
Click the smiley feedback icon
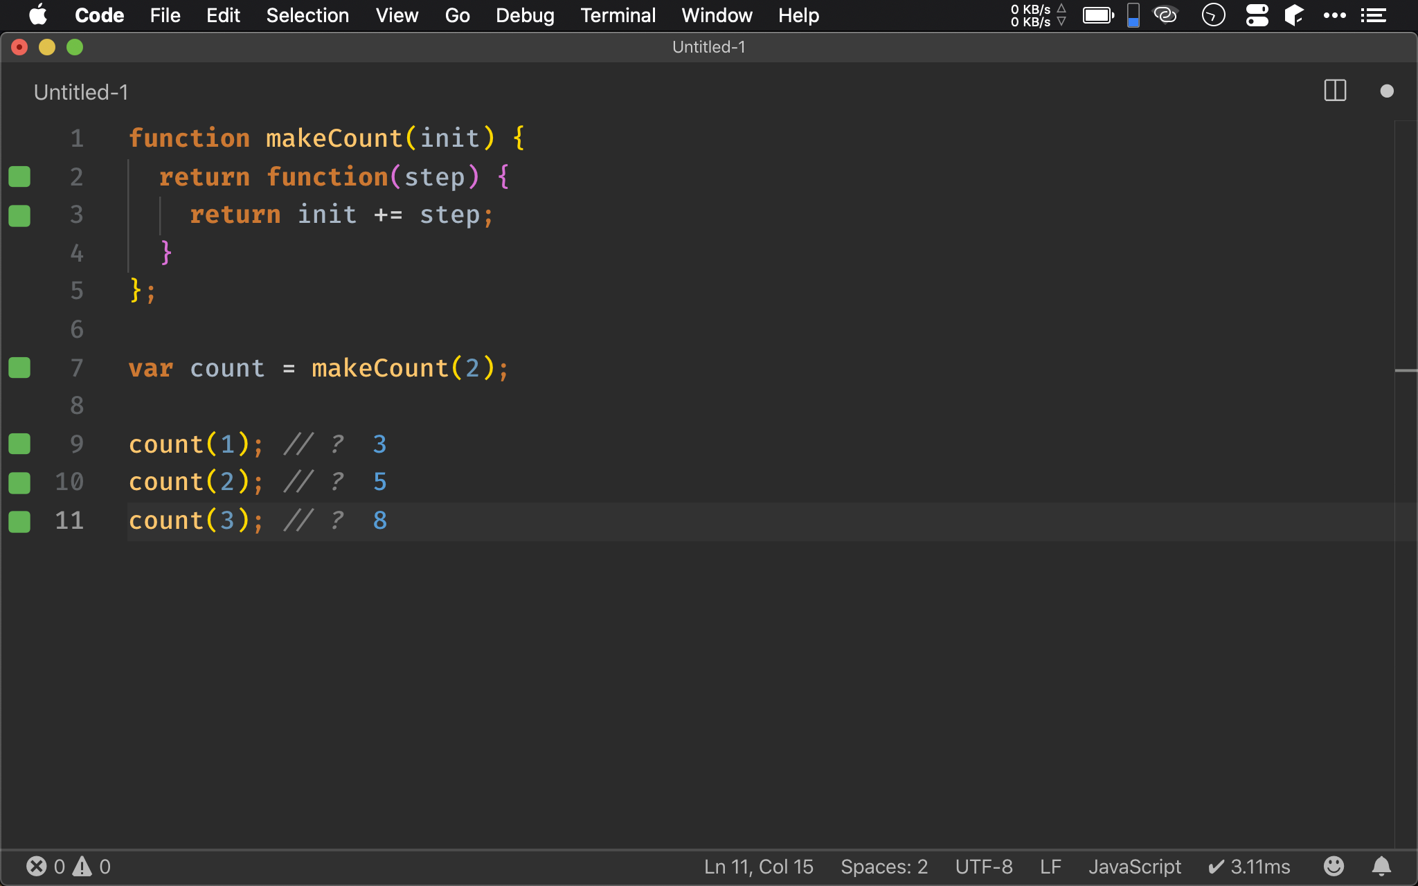(1334, 866)
